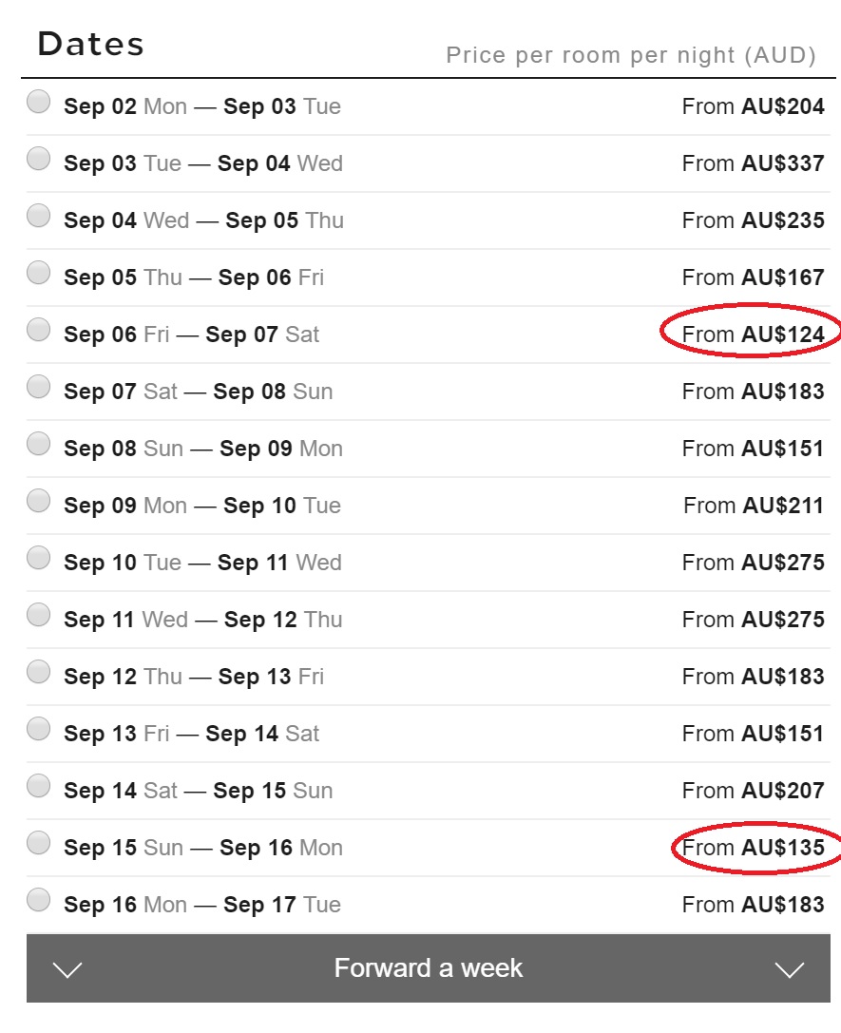841x1033 pixels.
Task: Click the circled From AU$124 price
Action: click(x=753, y=334)
